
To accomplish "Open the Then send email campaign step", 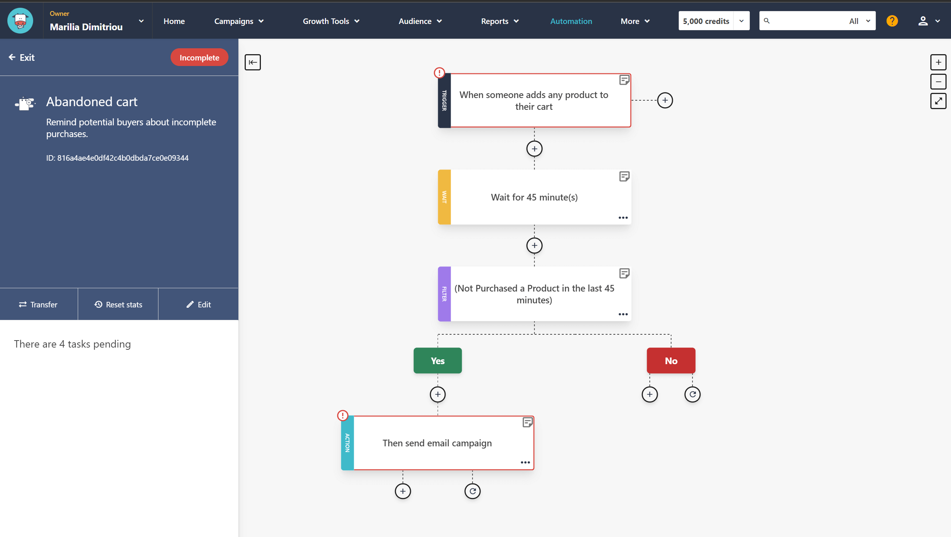I will (x=437, y=443).
